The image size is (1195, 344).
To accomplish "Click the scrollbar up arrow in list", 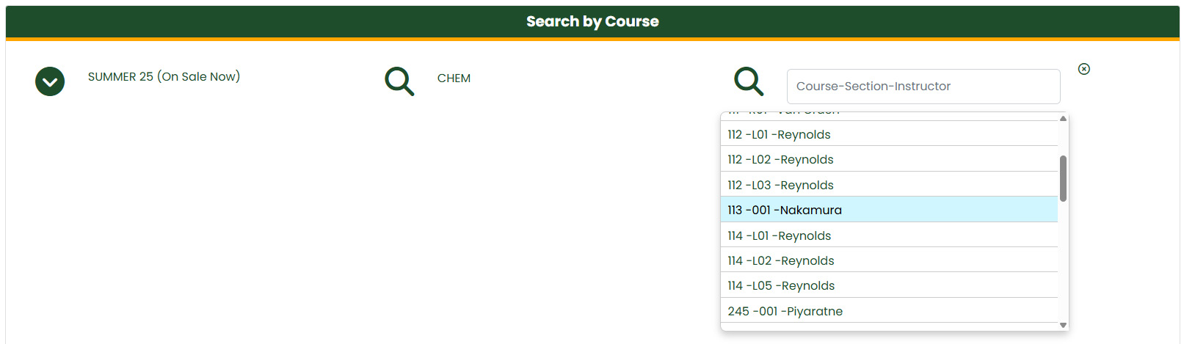I will pos(1063,118).
